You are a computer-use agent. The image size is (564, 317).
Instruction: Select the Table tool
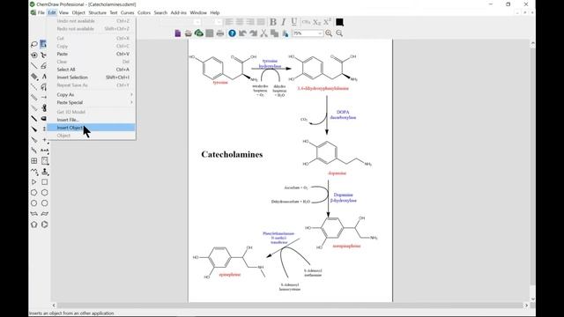(33, 160)
